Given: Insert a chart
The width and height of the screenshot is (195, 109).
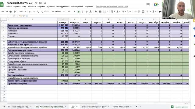Looking at the screenshot, I should (143, 12).
